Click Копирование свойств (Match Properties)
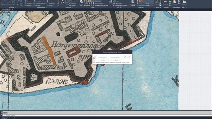The image size is (212, 119). 133,3
